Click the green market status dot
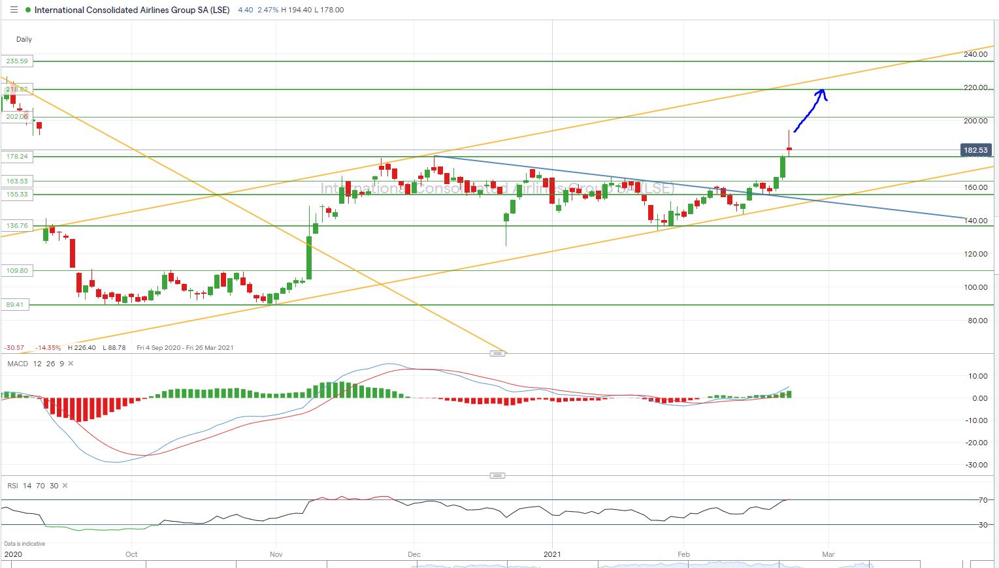 coord(27,10)
